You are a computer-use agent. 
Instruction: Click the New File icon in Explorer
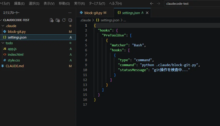click(x=52, y=20)
